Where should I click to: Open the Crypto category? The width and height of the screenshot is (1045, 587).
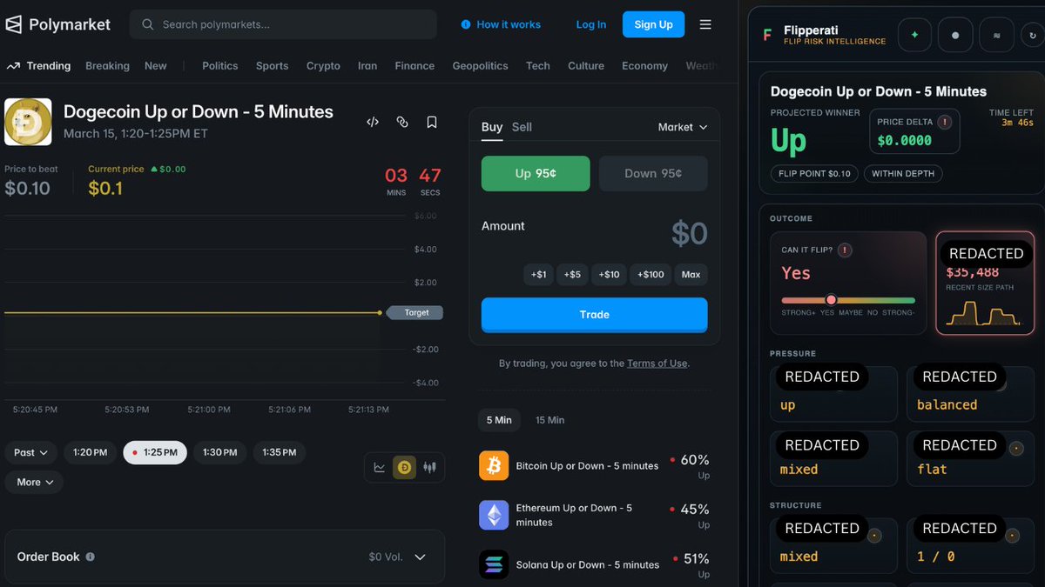point(323,66)
